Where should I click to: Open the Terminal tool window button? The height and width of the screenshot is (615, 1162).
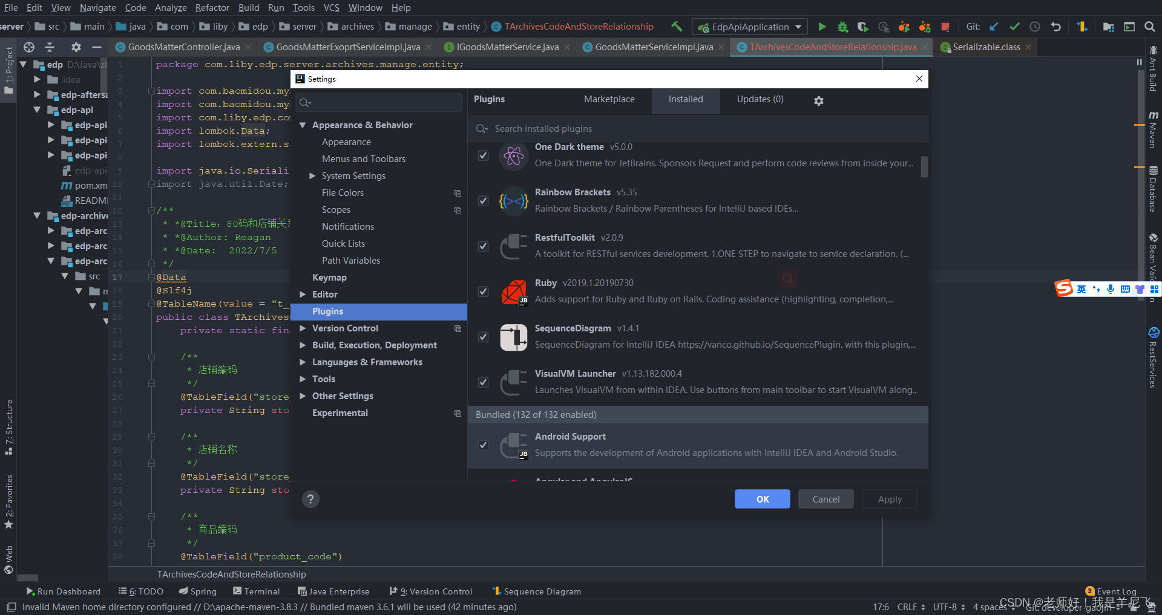(257, 591)
